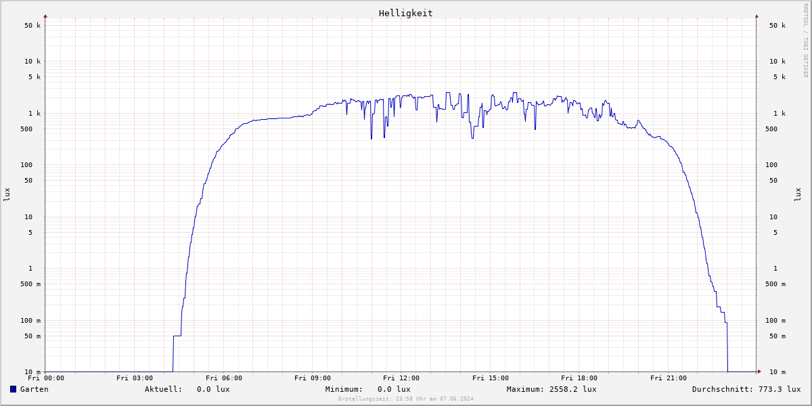The height and width of the screenshot is (406, 812).
Task: Click the 'Fri 09:00' time axis label
Action: (313, 378)
